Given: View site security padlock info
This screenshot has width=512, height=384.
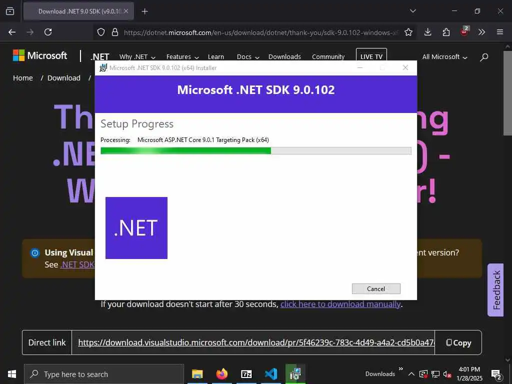Looking at the screenshot, I should [114, 32].
